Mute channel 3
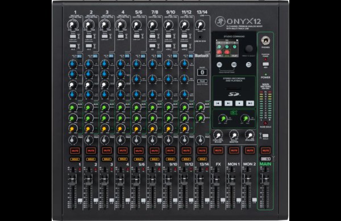 107,151
